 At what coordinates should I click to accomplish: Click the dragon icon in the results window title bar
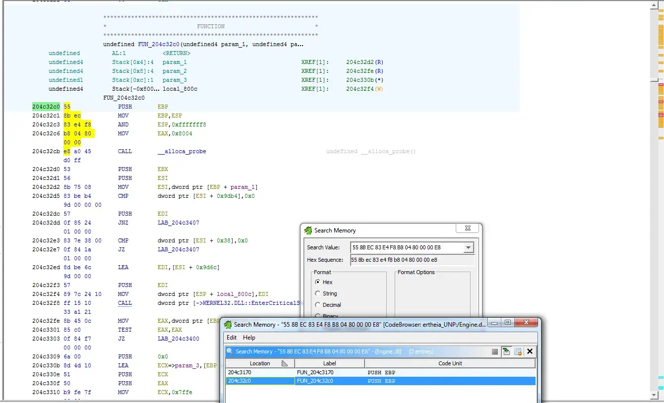pos(228,325)
